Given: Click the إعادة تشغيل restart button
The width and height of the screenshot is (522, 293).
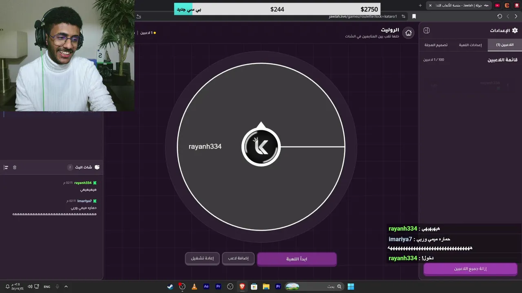Looking at the screenshot, I should (202, 258).
